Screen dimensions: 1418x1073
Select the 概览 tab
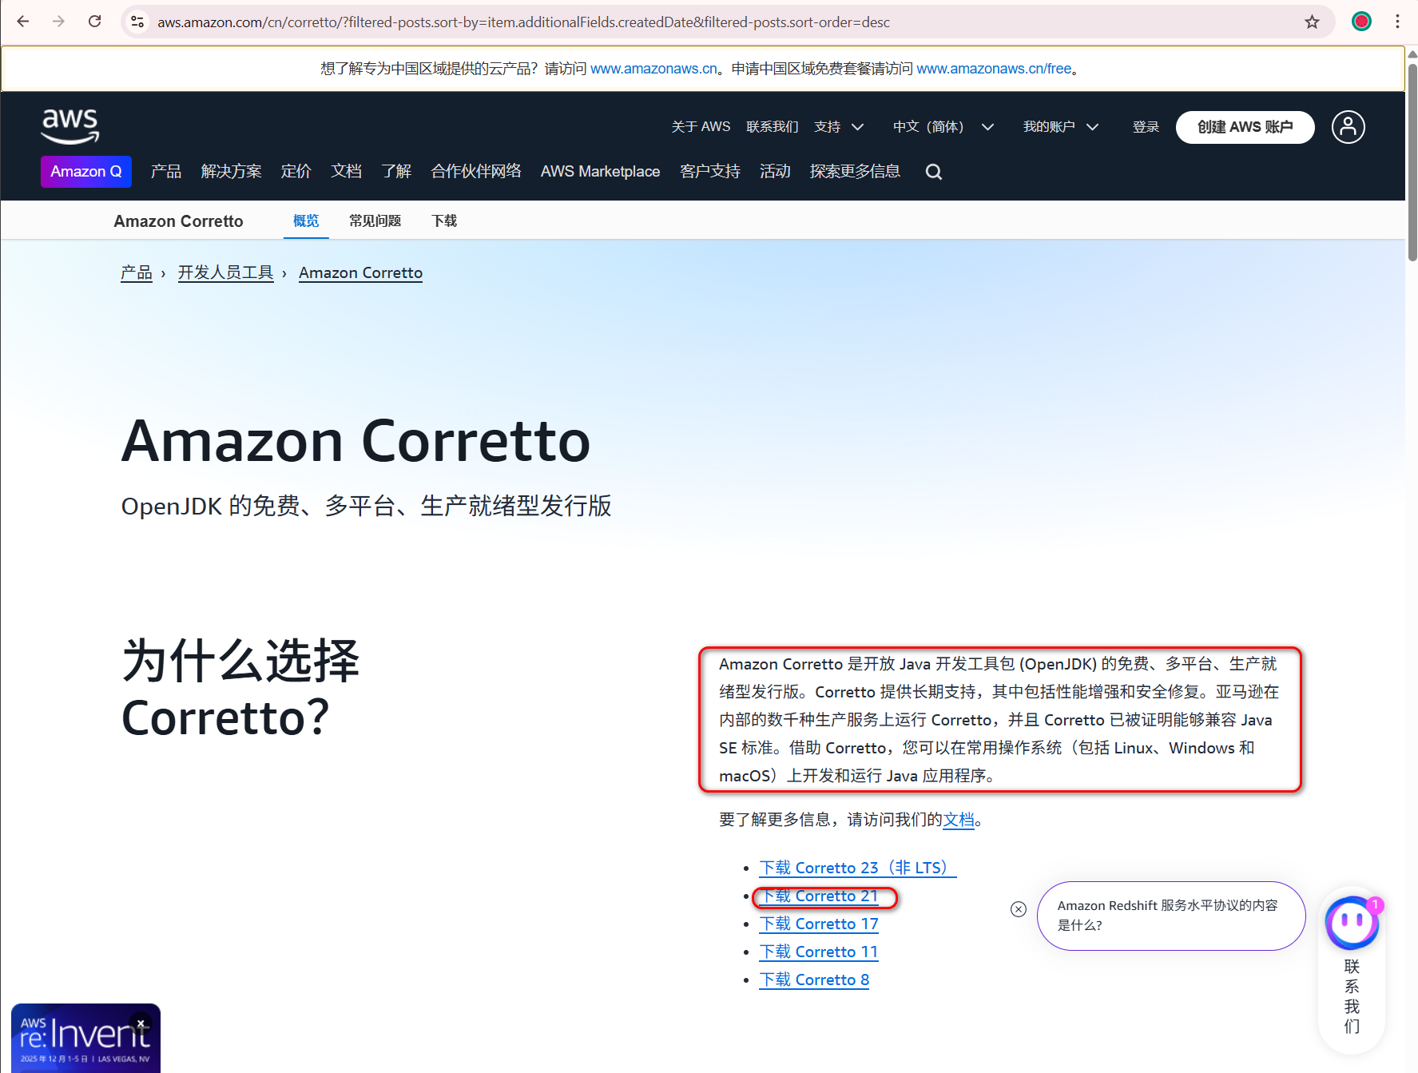306,221
